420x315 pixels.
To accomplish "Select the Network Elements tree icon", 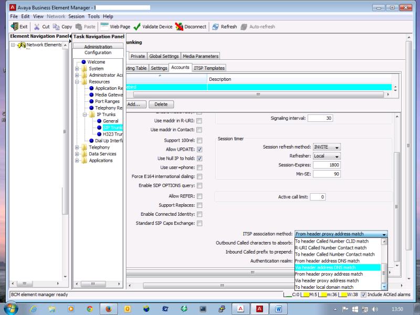I will (22, 45).
